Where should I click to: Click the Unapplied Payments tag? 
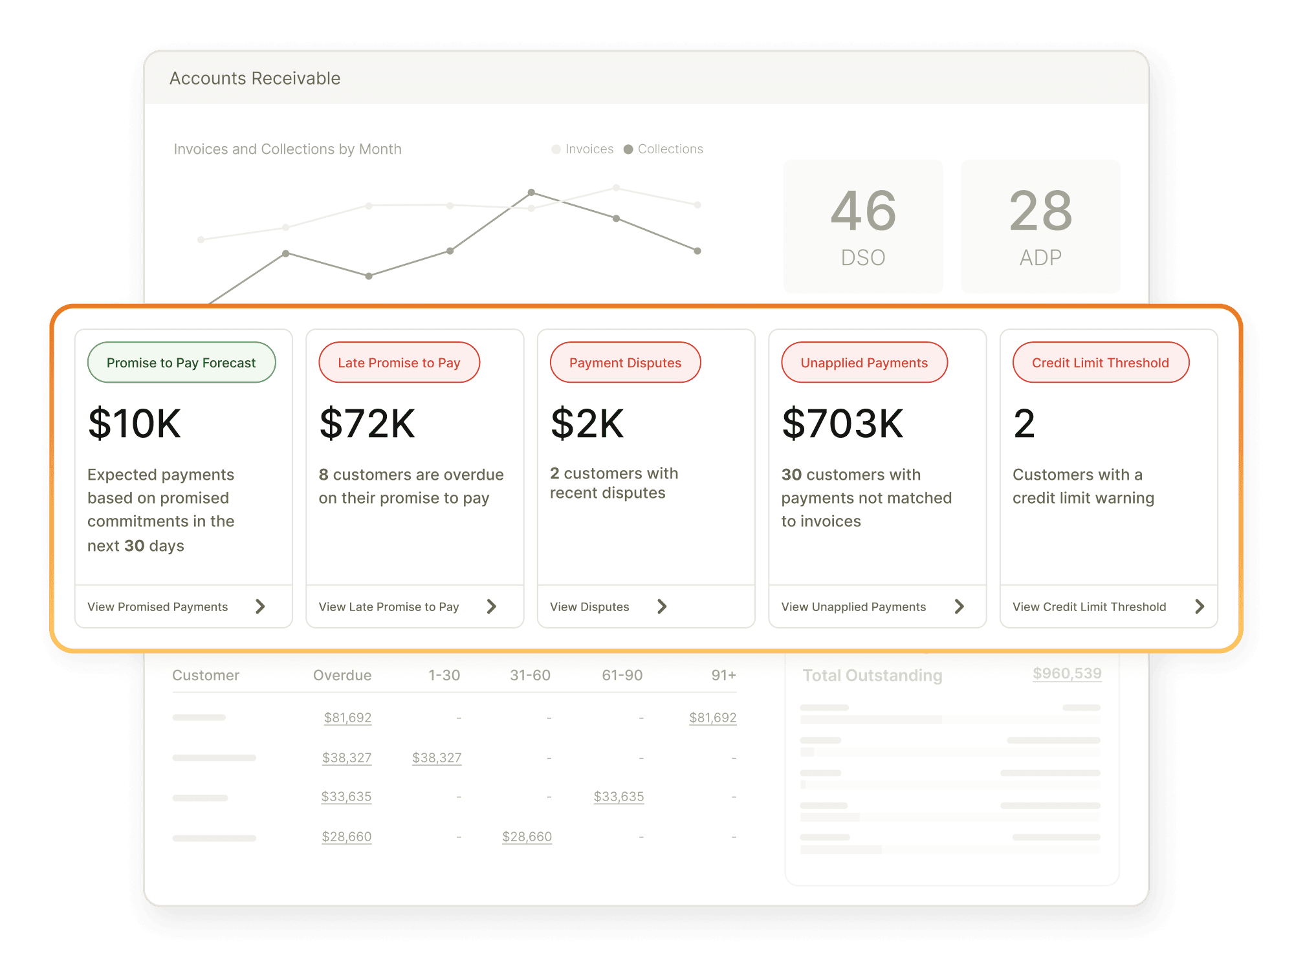864,363
